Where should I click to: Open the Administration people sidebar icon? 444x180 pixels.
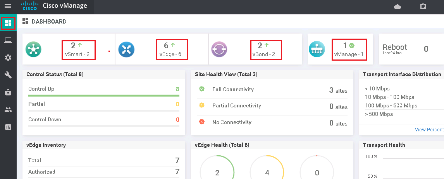tap(8, 110)
